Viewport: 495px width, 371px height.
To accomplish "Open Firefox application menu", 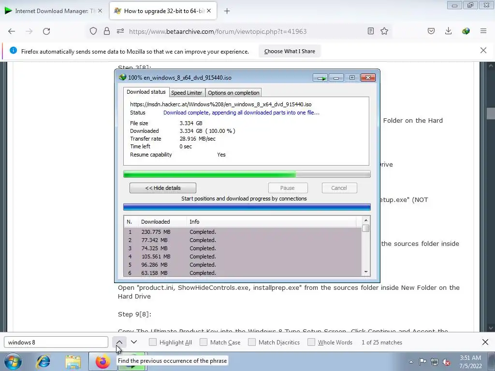I will 483,31.
